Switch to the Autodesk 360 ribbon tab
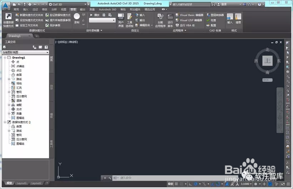 click(108, 9)
